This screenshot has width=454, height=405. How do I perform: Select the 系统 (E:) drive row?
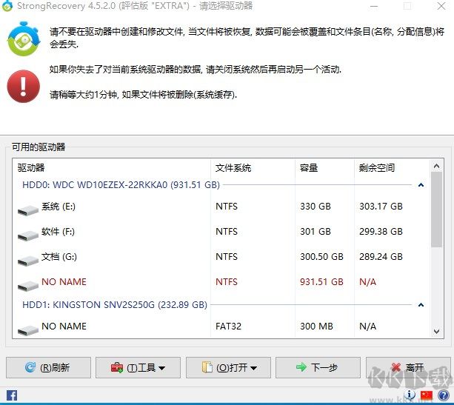[221, 207]
